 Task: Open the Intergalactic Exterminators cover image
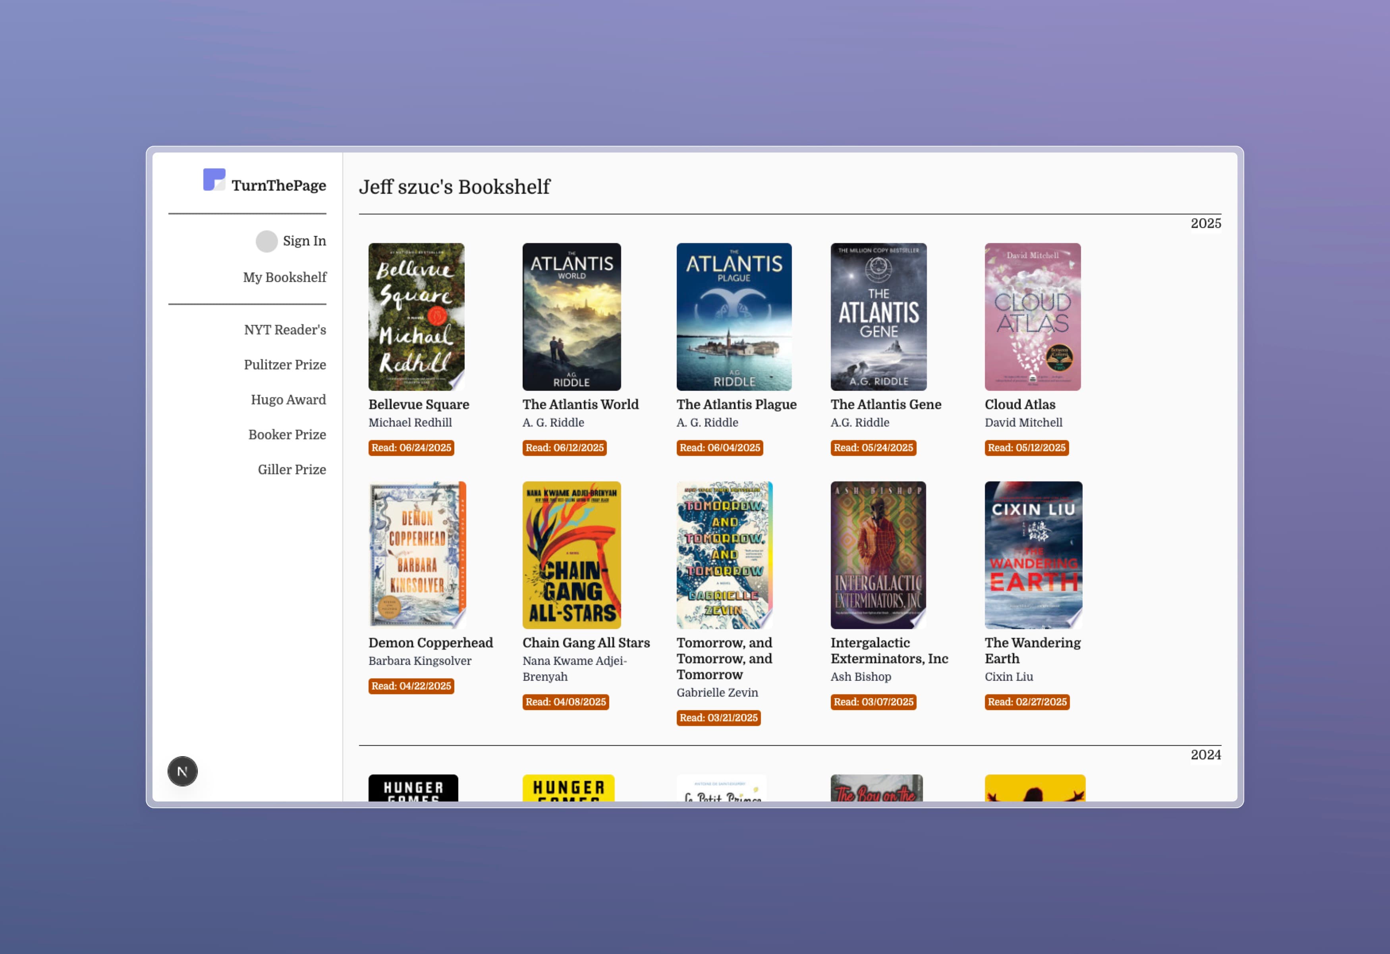878,554
